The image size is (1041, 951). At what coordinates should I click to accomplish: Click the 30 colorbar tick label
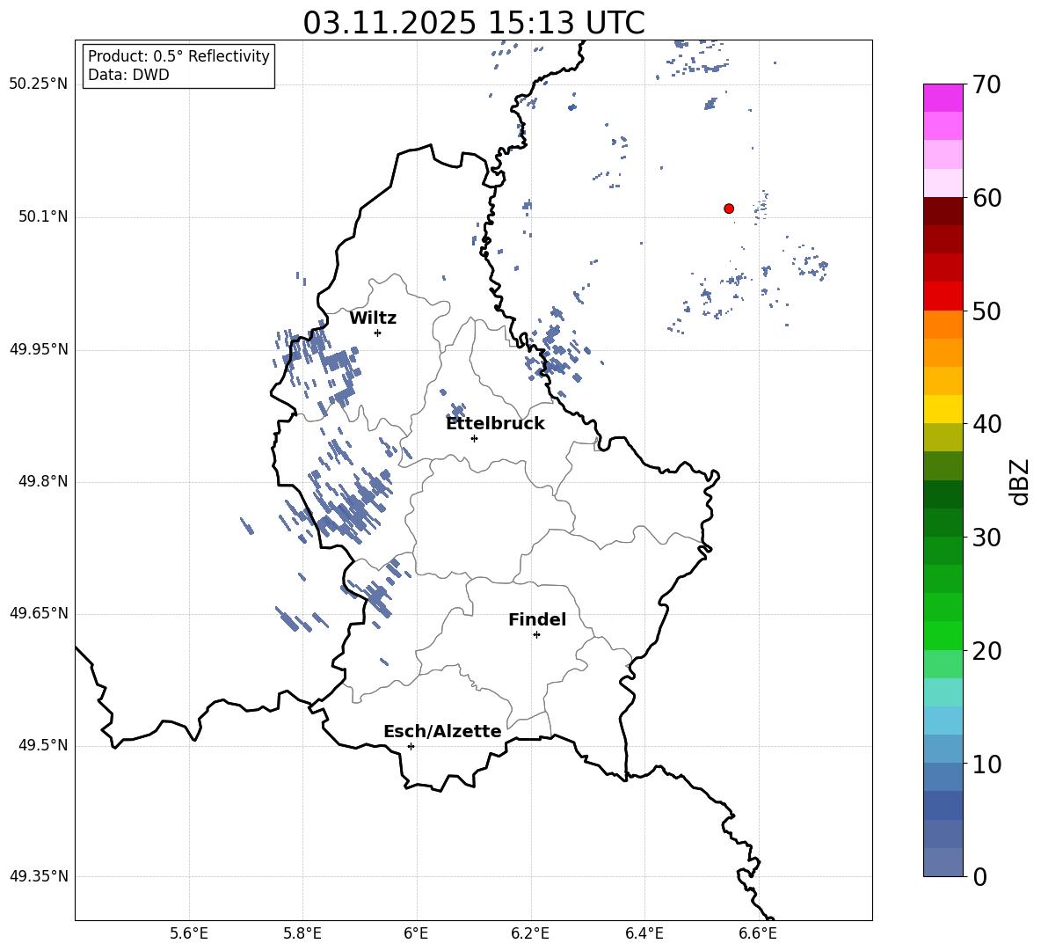pos(987,538)
